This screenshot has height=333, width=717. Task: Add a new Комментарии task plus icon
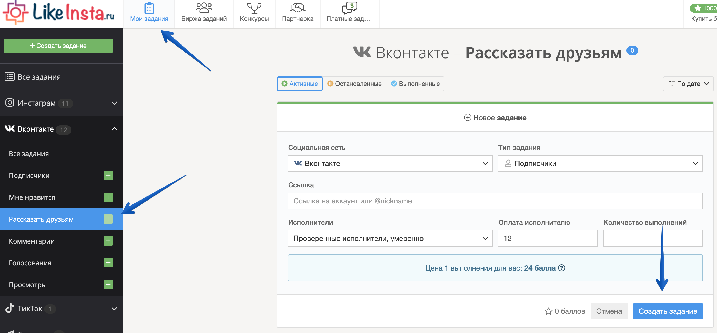click(108, 241)
